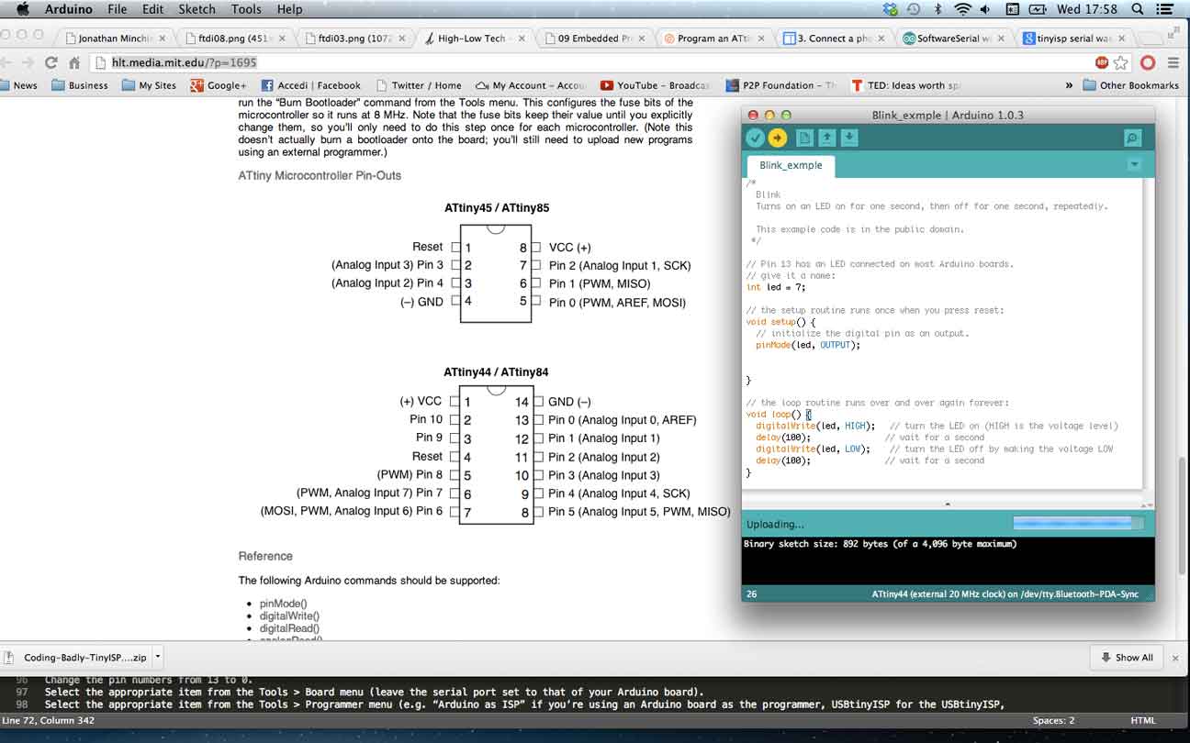Click the Chrome back arrow

click(6, 62)
